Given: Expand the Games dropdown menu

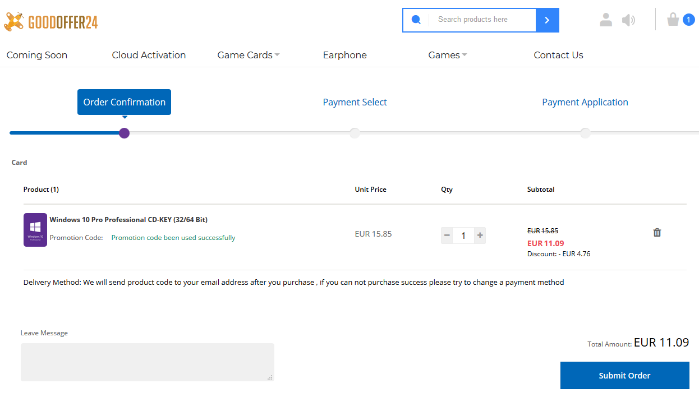Looking at the screenshot, I should [x=448, y=55].
